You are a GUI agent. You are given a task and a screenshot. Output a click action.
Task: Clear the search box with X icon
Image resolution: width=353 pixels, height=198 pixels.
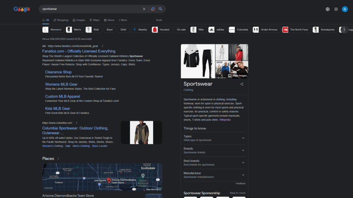point(144,9)
